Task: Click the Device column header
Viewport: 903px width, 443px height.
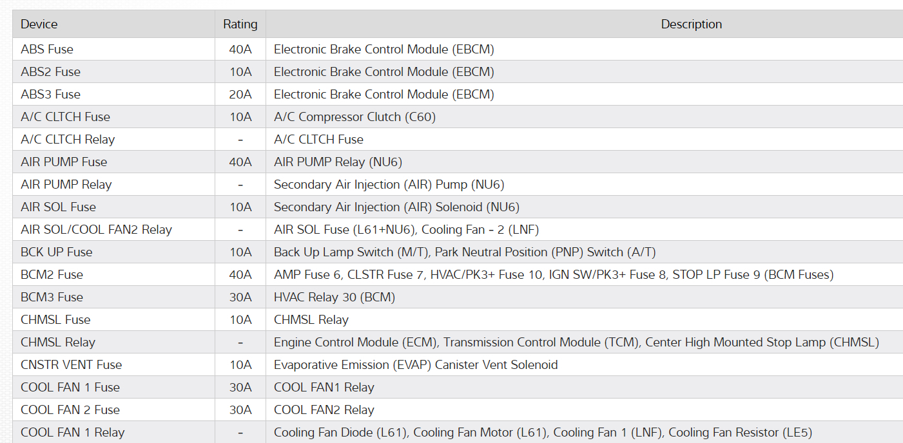Action: 39,24
